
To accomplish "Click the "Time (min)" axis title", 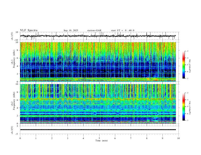I will 102,141.
